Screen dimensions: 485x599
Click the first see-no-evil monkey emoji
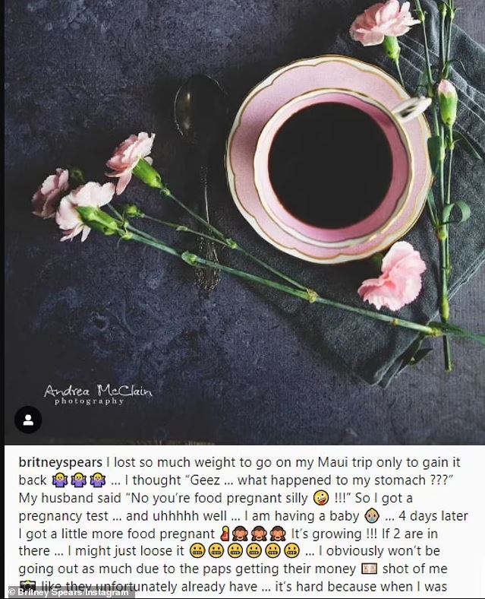(239, 534)
